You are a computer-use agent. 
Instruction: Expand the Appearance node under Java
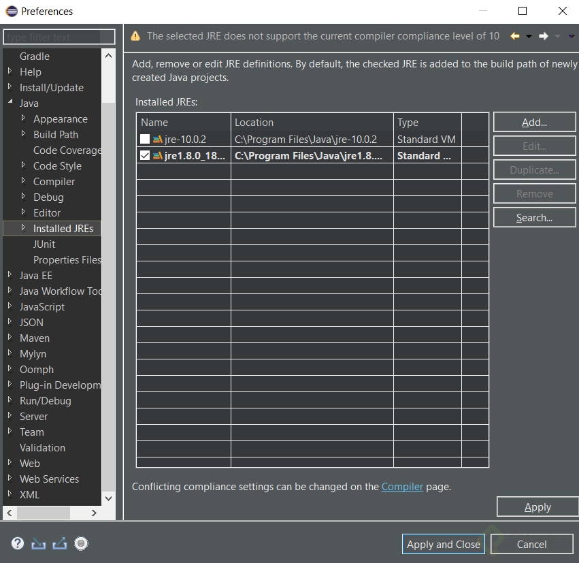[x=24, y=118]
